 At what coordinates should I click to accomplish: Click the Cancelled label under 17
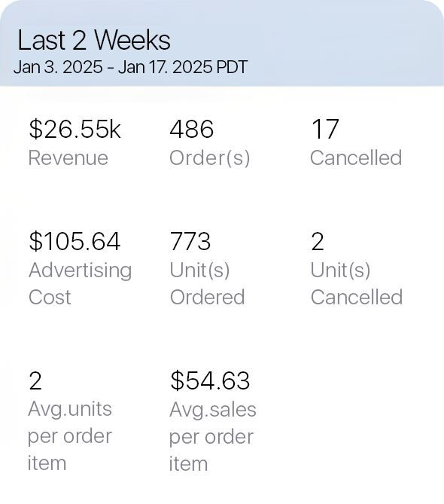click(x=356, y=157)
